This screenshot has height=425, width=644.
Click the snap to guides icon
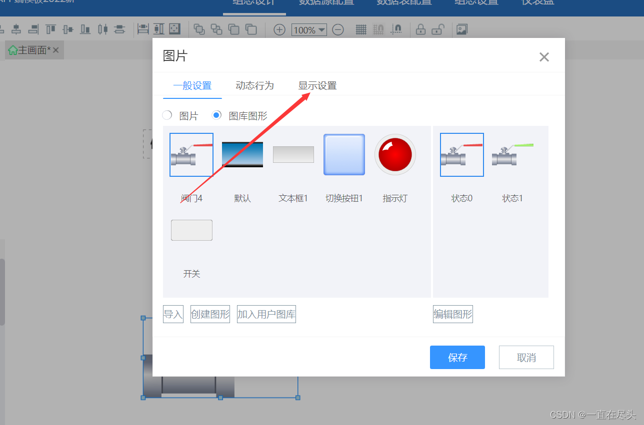[396, 30]
